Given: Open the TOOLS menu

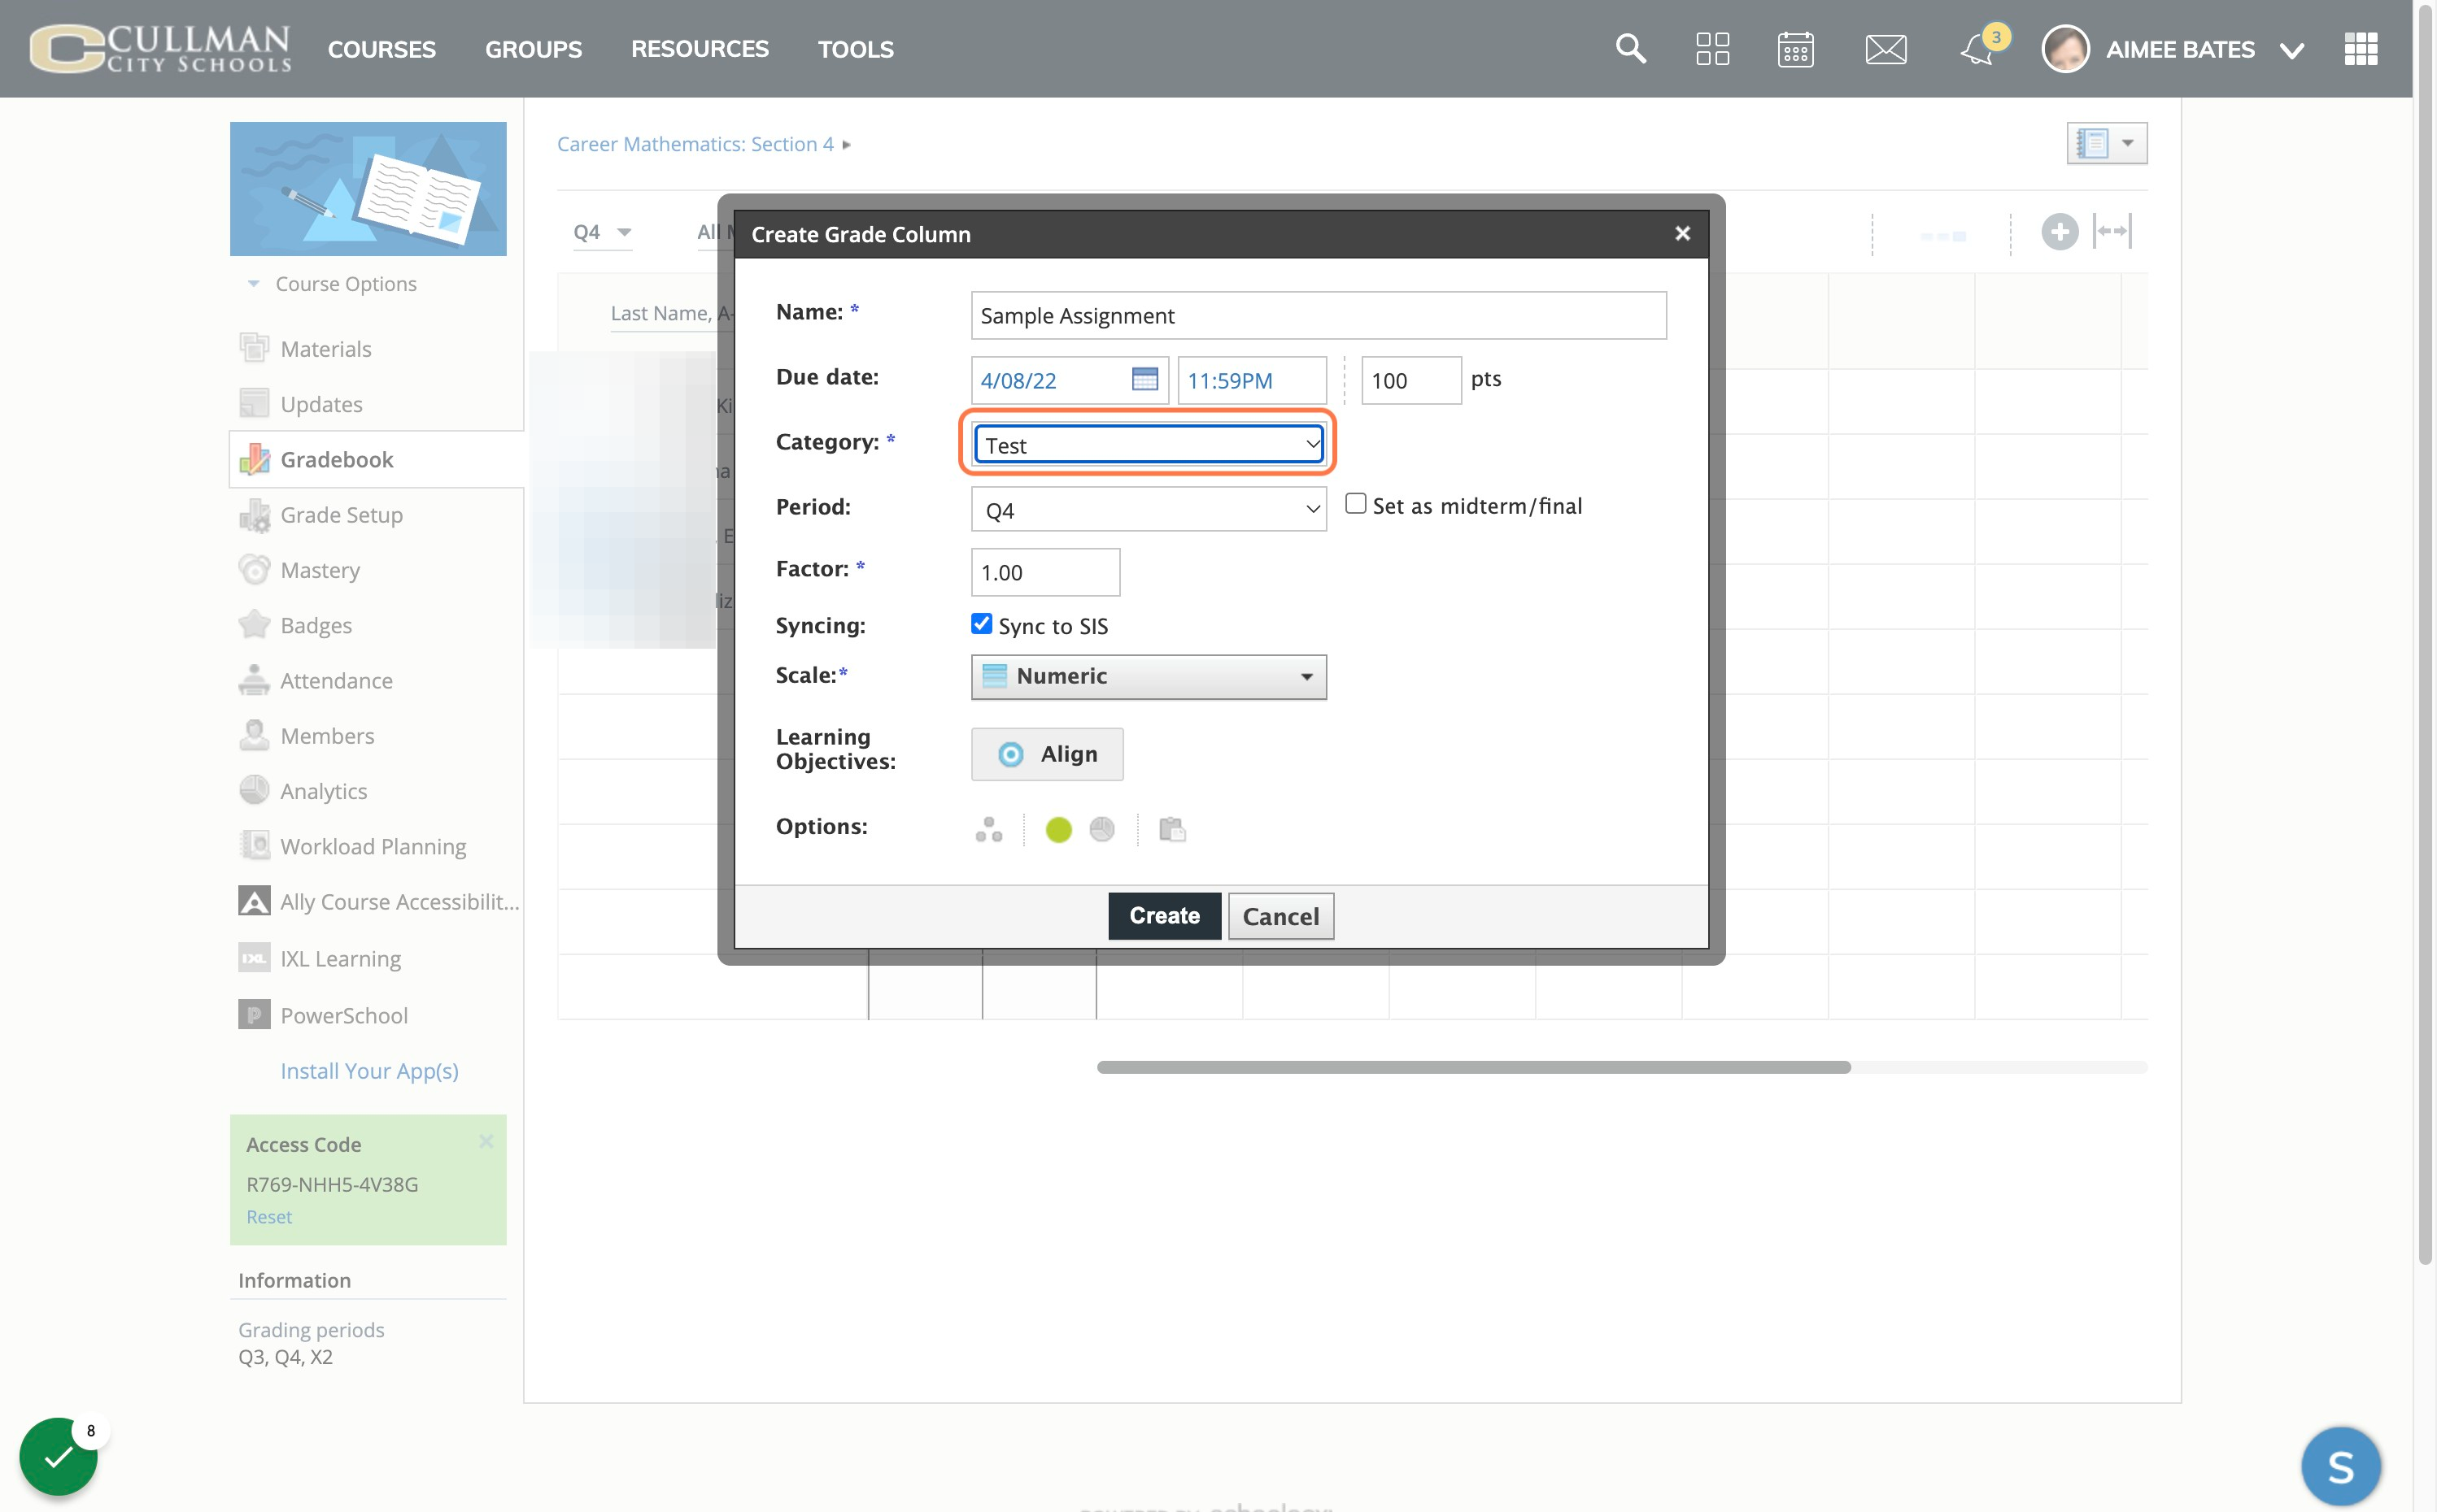Looking at the screenshot, I should [x=856, y=49].
